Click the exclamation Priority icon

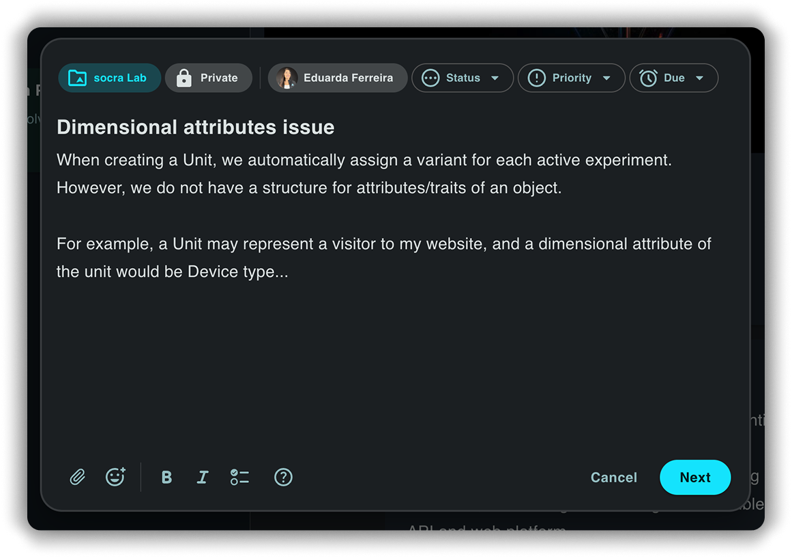(537, 78)
